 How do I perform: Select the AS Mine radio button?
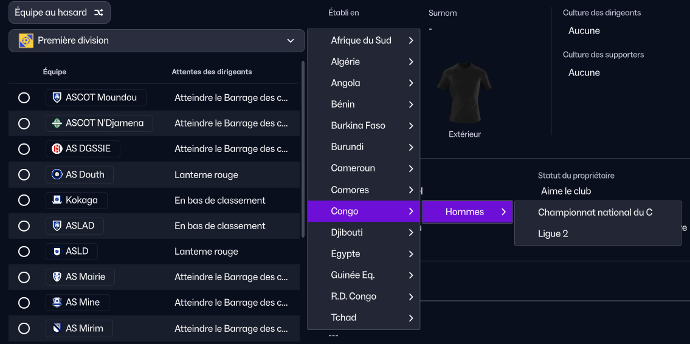24,303
